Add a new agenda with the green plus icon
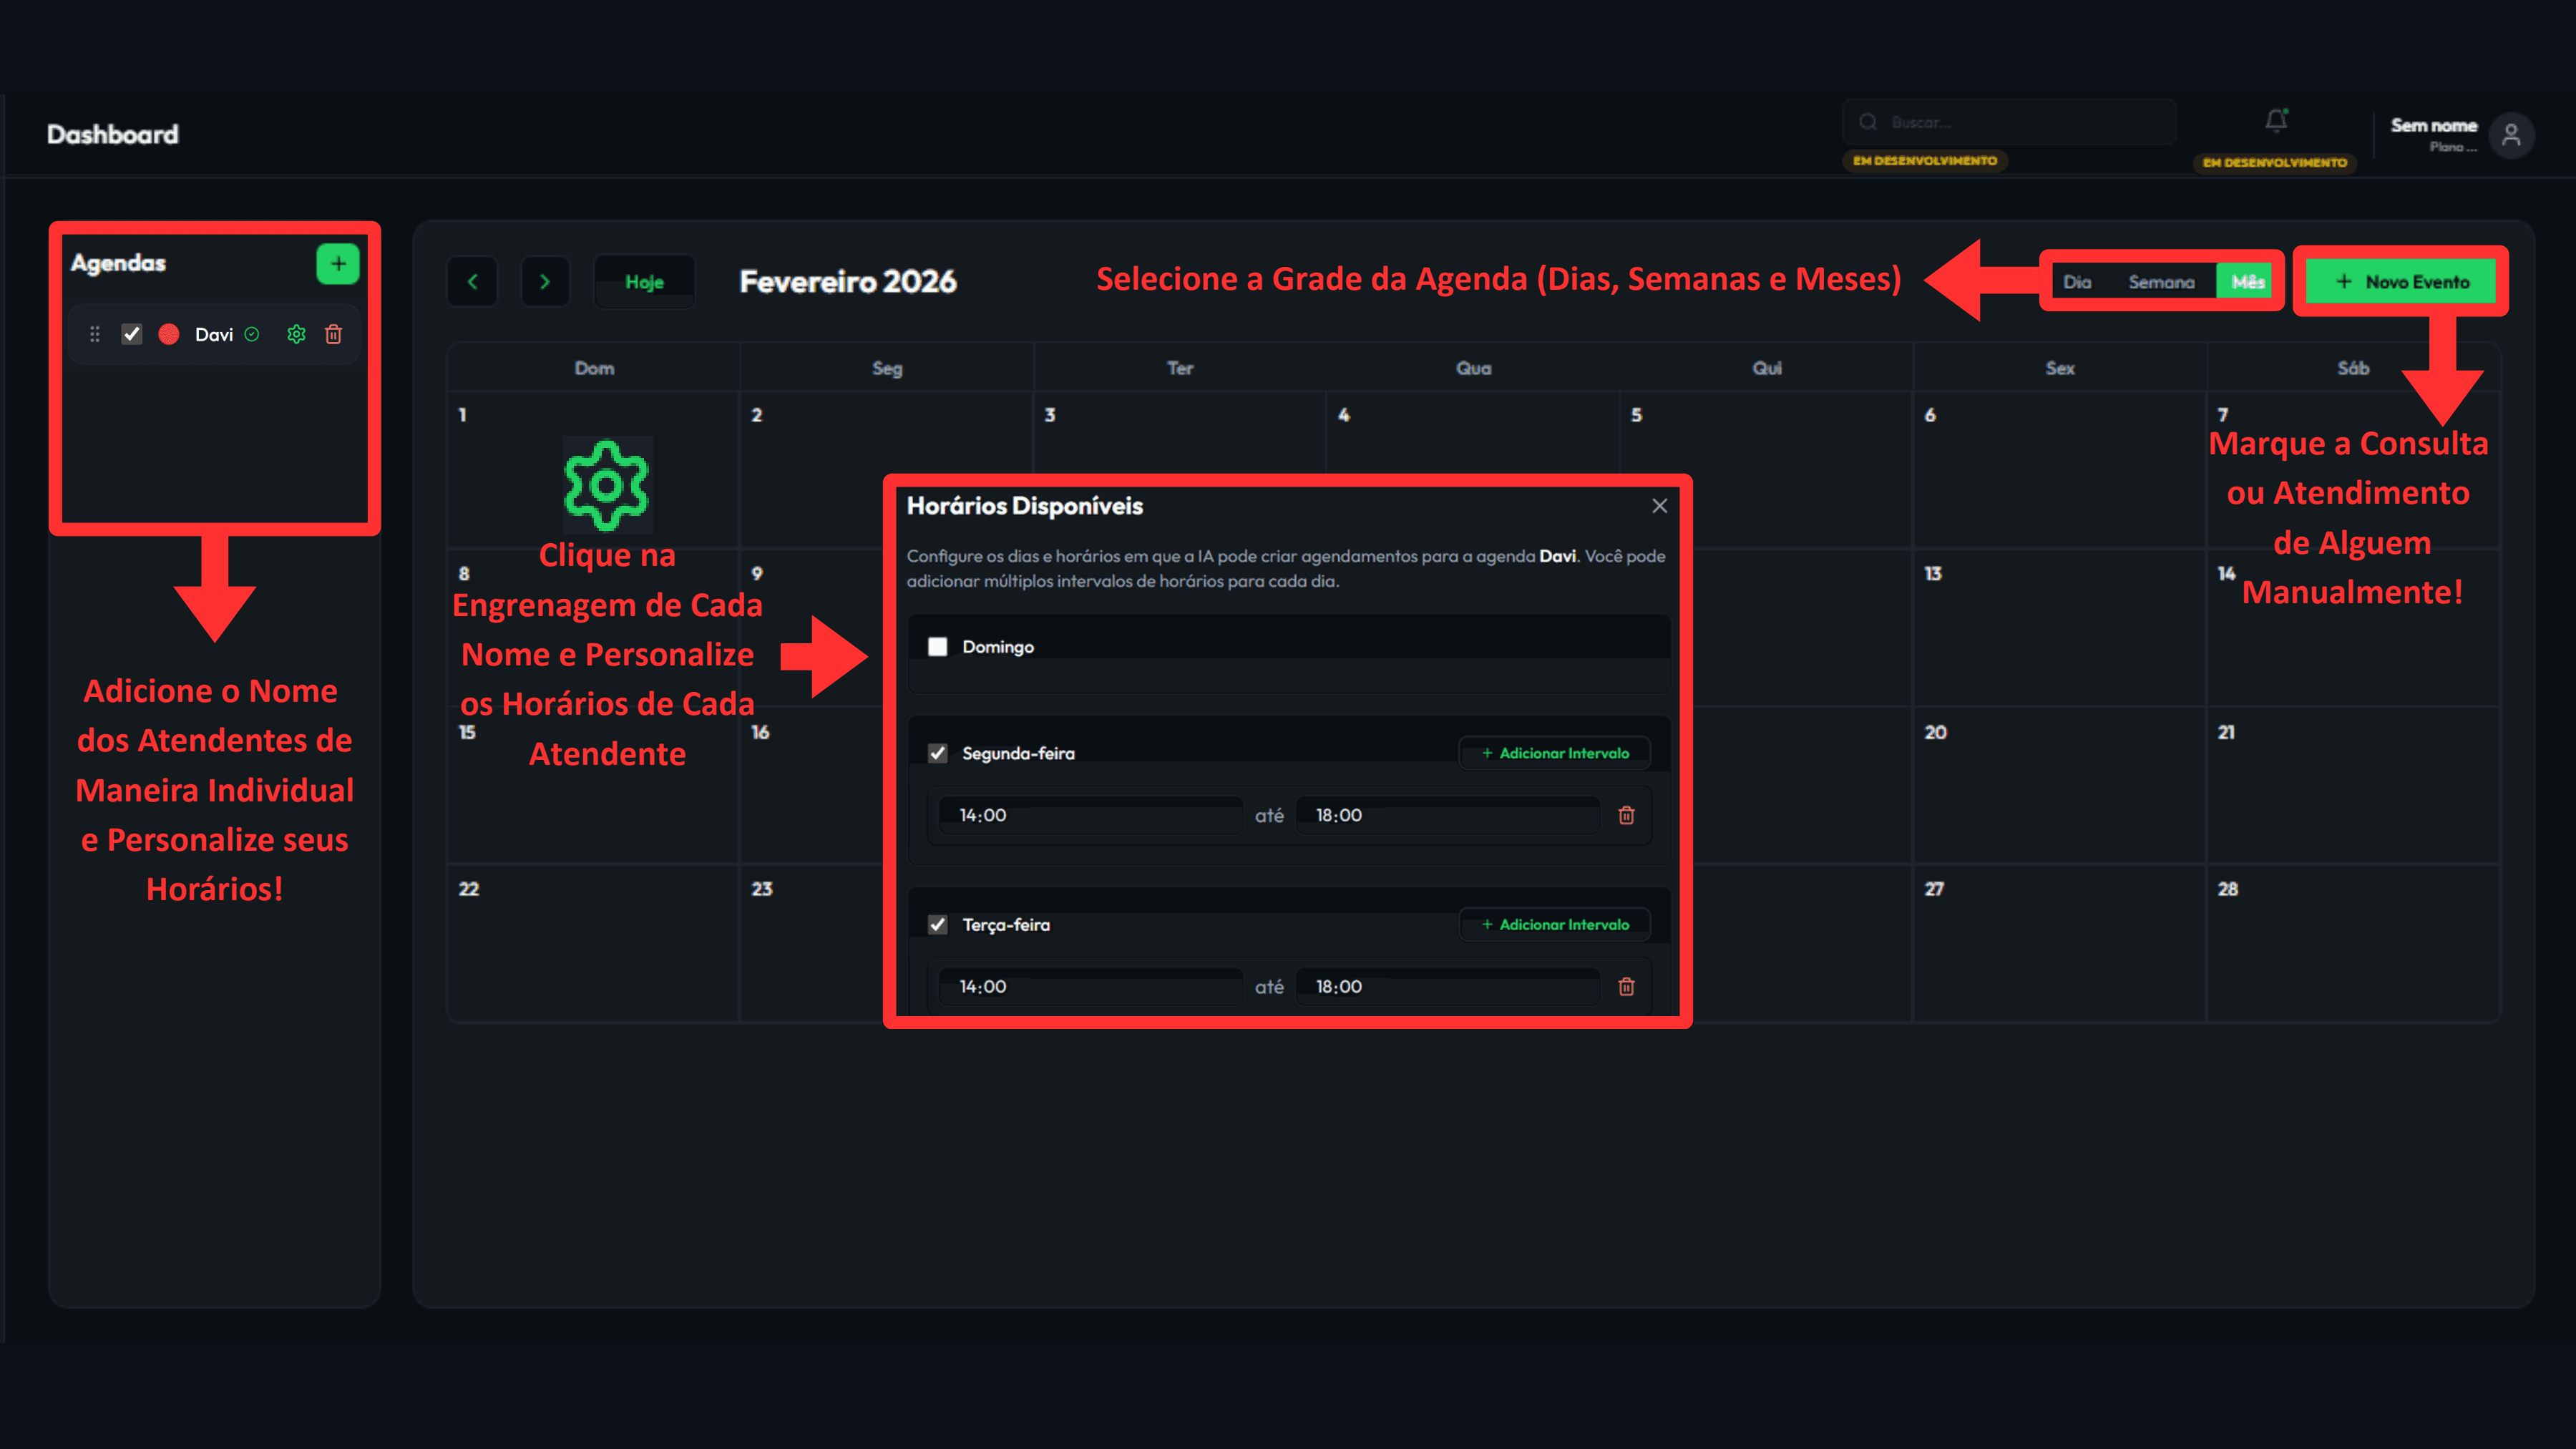This screenshot has height=1449, width=2576. click(338, 263)
